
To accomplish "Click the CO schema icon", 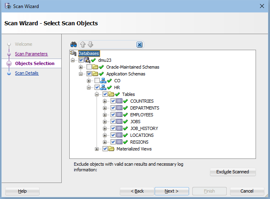I will pyautogui.click(x=103, y=81).
